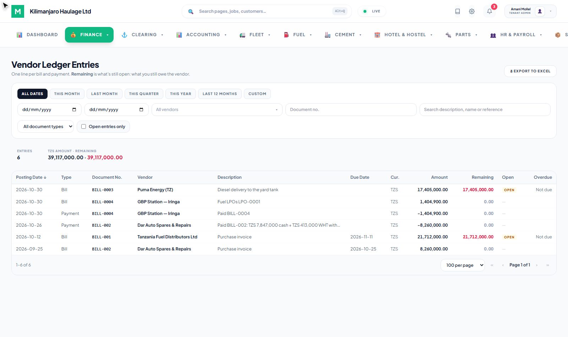Click the green M company logo
The height and width of the screenshot is (337, 568).
pos(18,11)
